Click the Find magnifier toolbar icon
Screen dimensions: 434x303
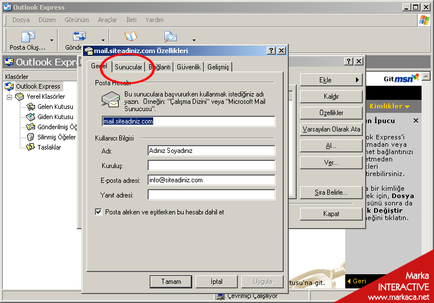tap(171, 36)
